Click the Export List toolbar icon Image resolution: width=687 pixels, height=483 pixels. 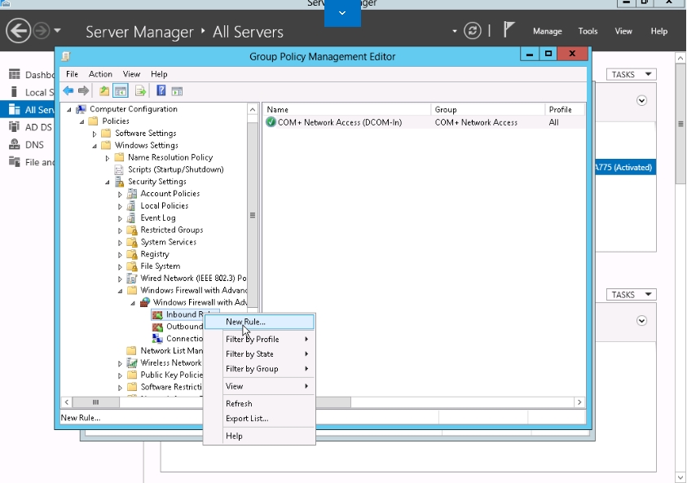click(x=140, y=91)
